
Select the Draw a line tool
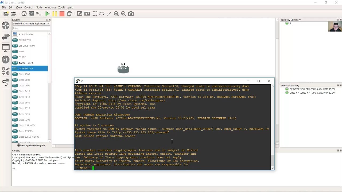pos(109,14)
